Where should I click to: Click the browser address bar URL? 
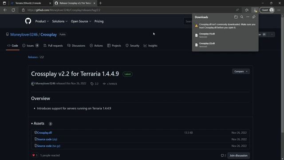(64, 10)
